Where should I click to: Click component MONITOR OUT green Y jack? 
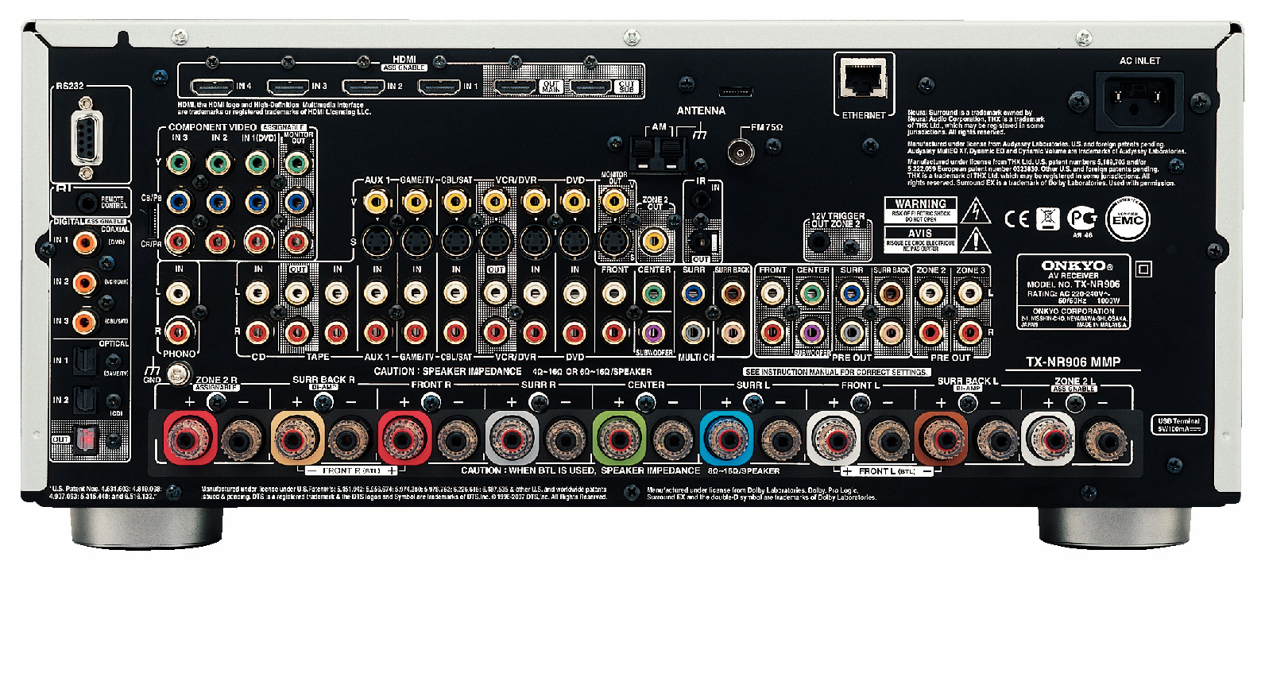coord(297,164)
